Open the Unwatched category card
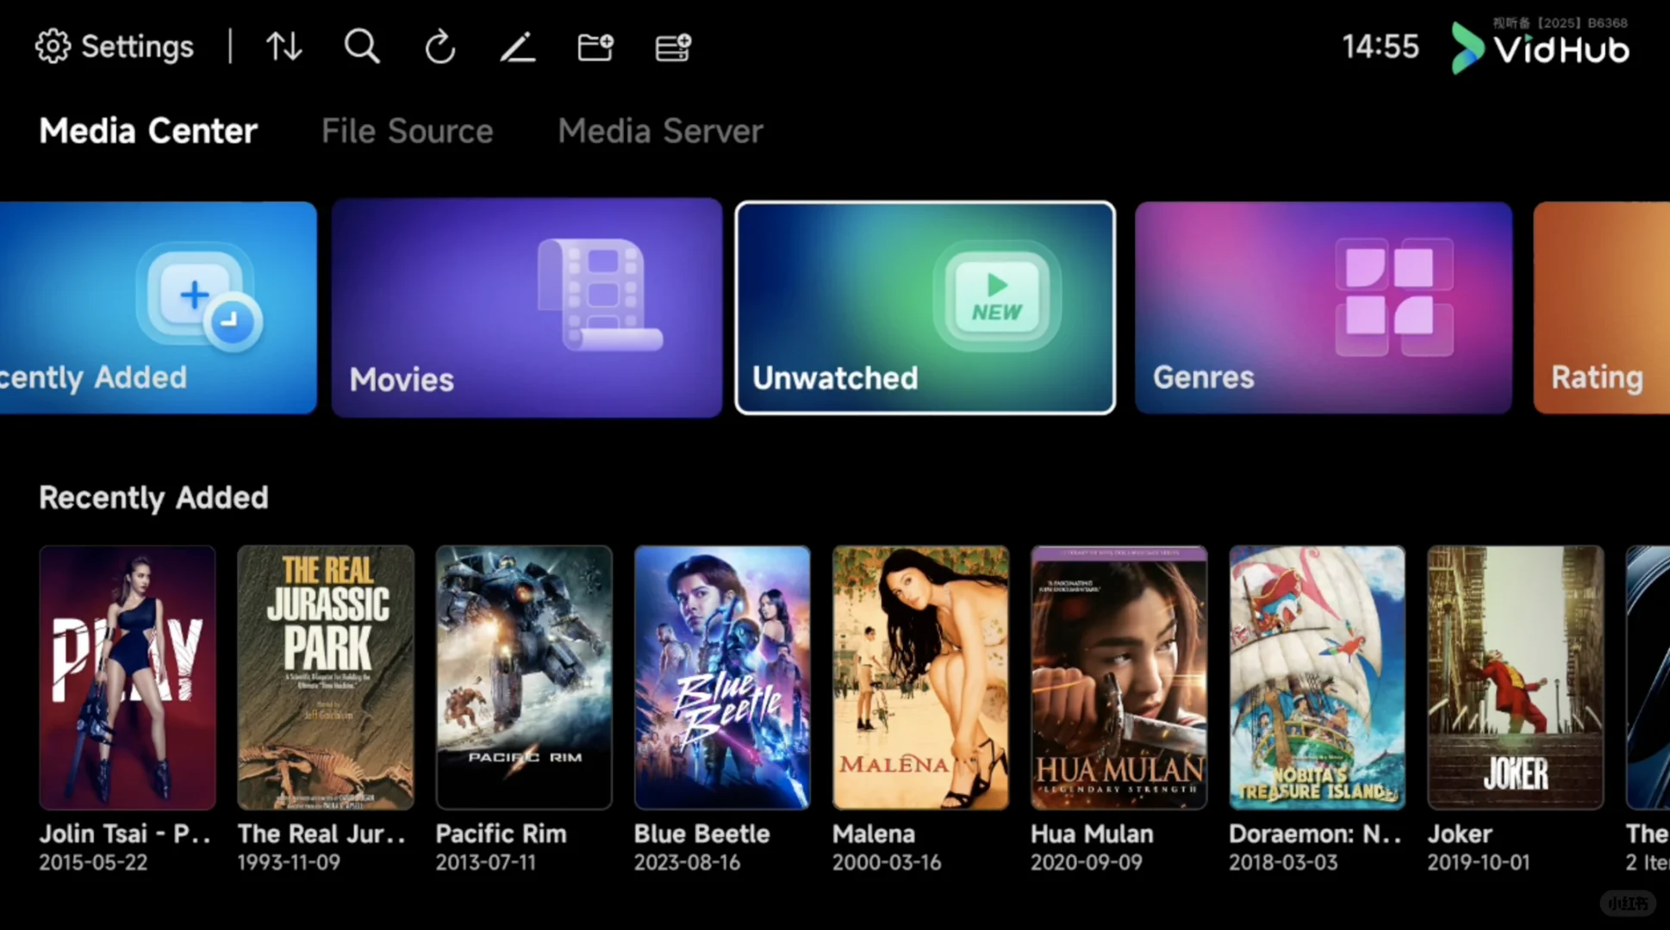This screenshot has width=1670, height=930. [x=925, y=307]
